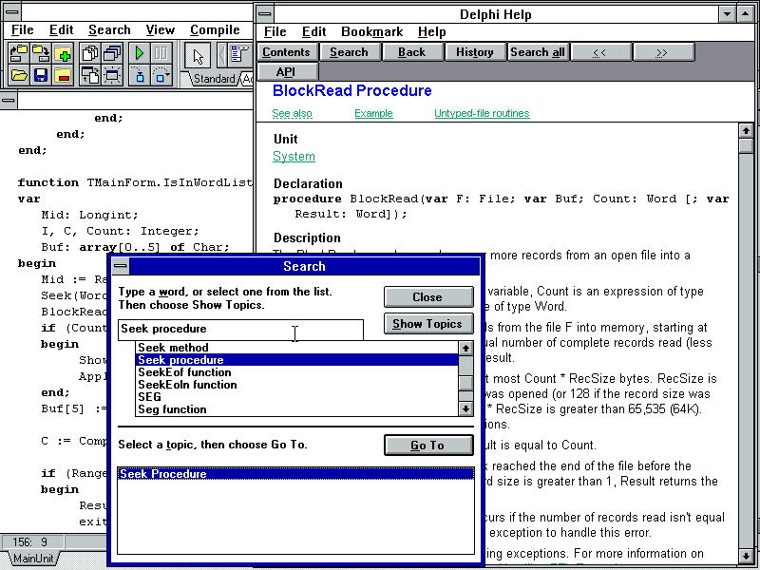Click the Toggle Form/Unit icon
Image resolution: width=760 pixels, height=570 pixels.
pyautogui.click(x=90, y=75)
